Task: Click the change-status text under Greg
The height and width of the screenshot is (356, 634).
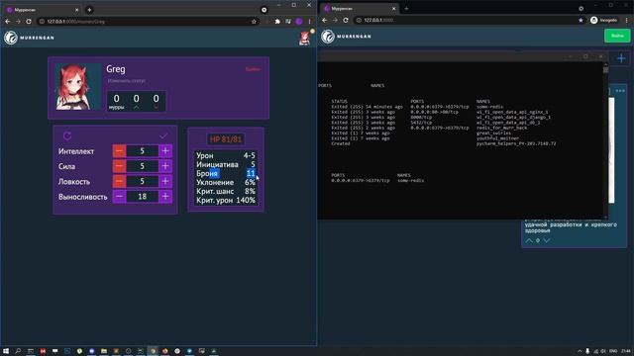Action: (x=127, y=81)
